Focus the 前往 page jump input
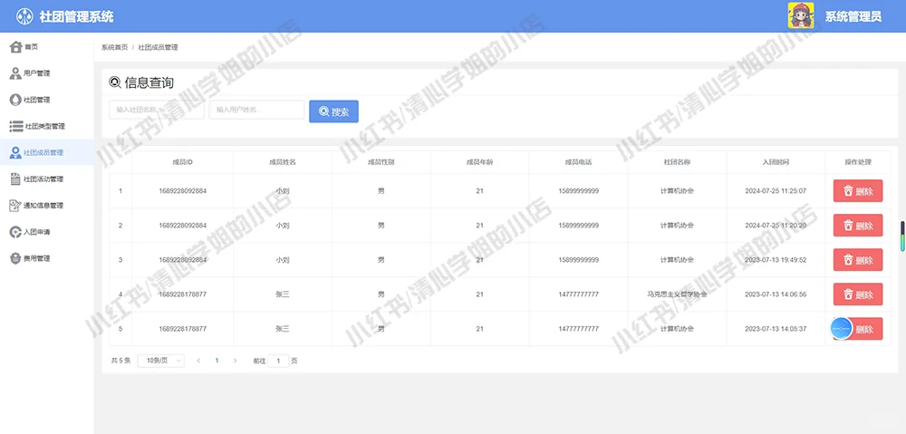The image size is (906, 434). pos(278,361)
